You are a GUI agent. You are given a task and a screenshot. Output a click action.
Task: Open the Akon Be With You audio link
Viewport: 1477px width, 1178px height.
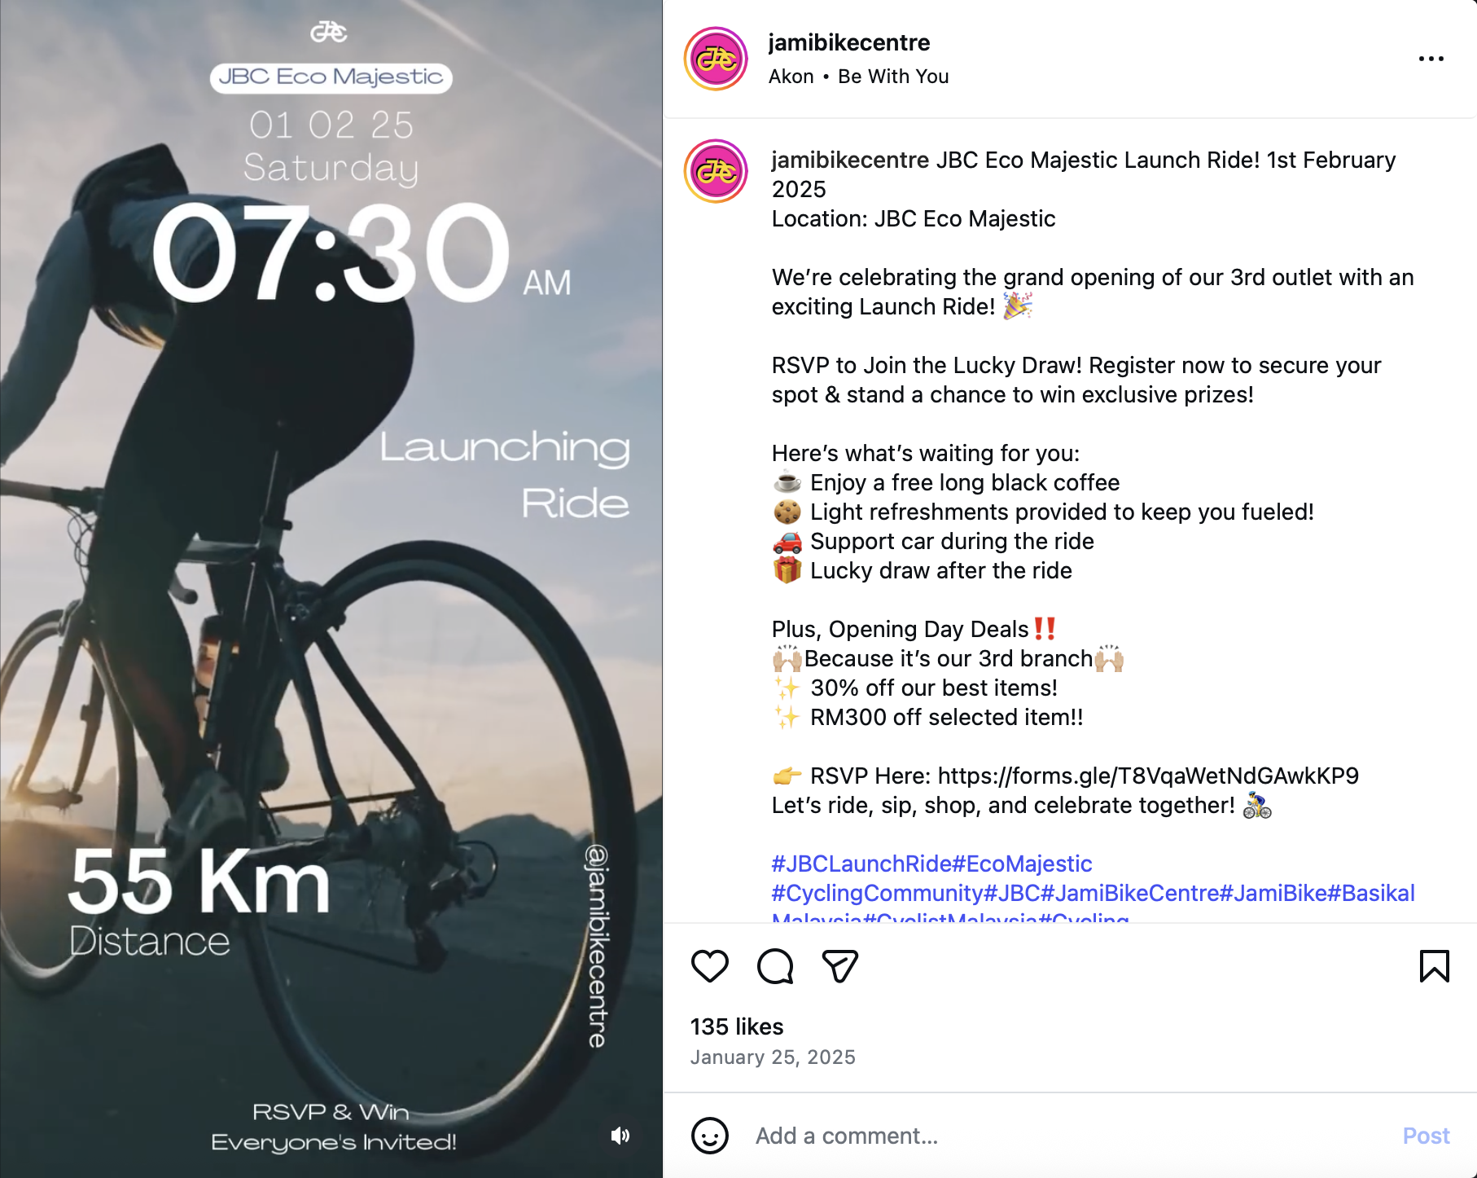tap(858, 77)
